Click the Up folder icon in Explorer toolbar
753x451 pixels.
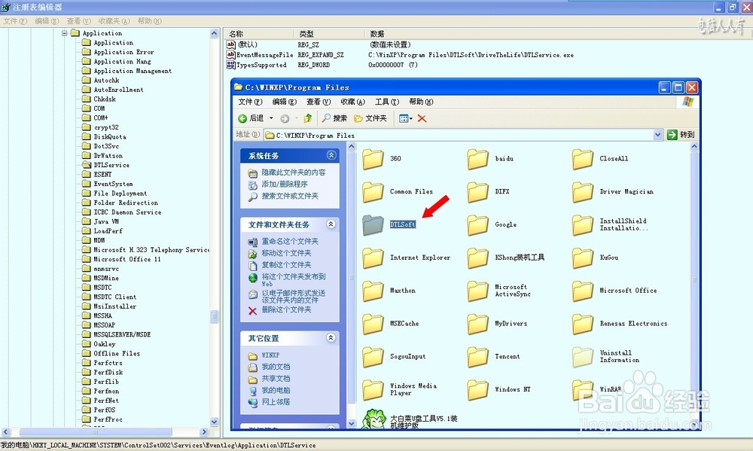pyautogui.click(x=308, y=117)
